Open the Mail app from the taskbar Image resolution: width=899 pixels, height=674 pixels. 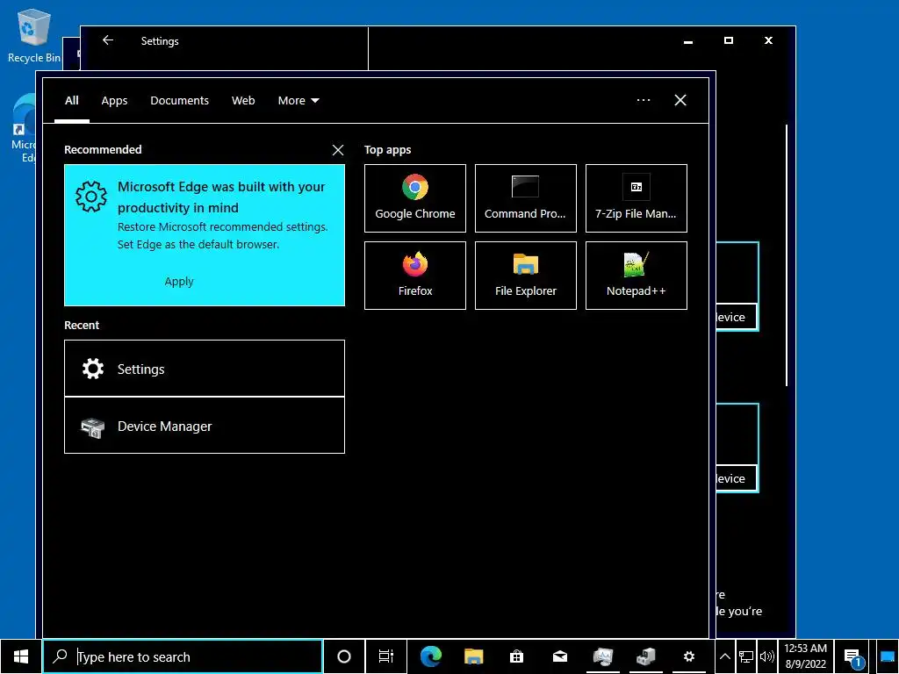click(559, 656)
